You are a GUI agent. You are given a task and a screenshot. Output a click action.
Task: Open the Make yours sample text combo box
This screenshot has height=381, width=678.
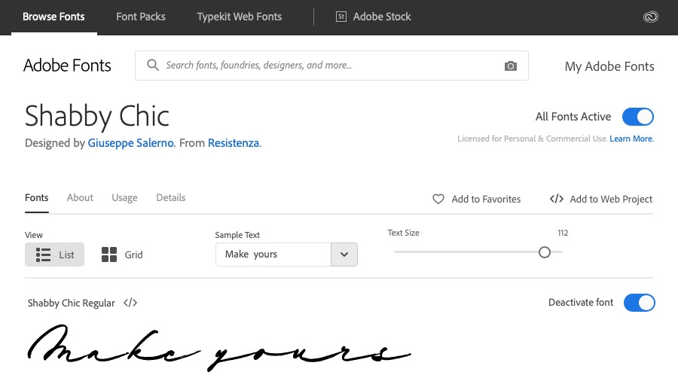pyautogui.click(x=273, y=255)
